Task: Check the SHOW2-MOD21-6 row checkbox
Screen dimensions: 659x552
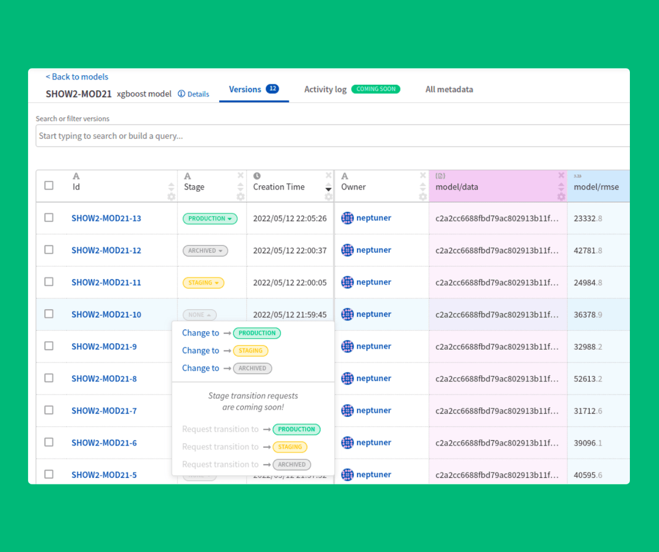Action: 49,442
